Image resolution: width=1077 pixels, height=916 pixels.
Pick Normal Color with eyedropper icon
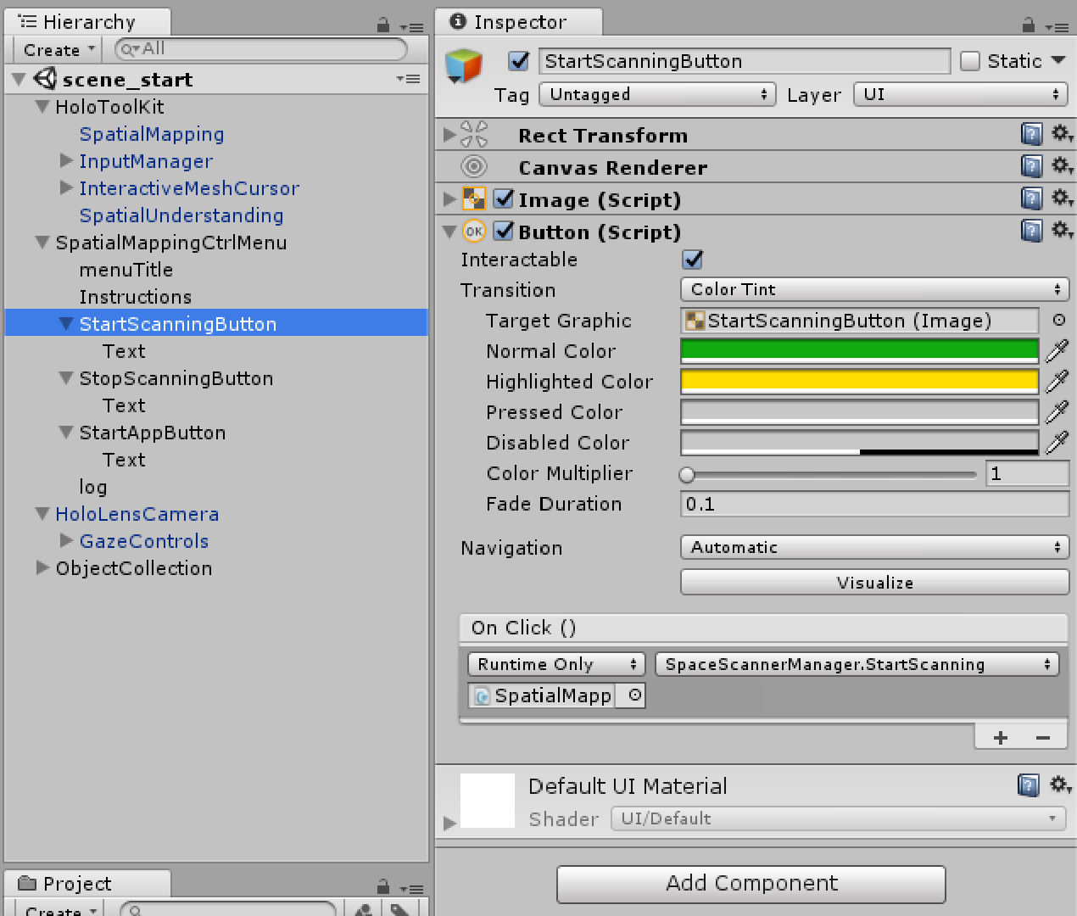coord(1057,350)
